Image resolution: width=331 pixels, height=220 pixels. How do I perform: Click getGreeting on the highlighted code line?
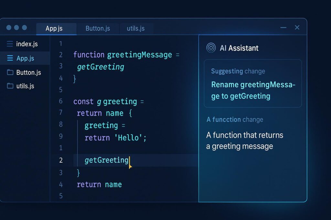click(106, 160)
